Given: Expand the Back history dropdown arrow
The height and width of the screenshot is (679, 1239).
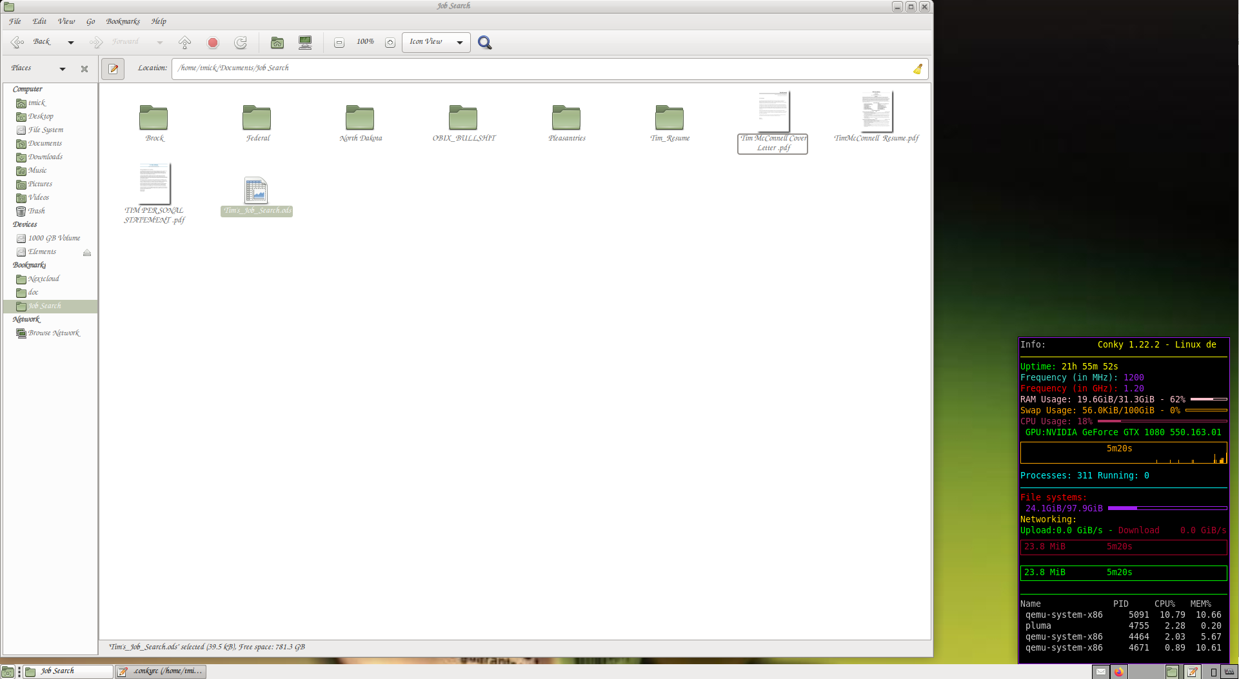Looking at the screenshot, I should tap(71, 43).
